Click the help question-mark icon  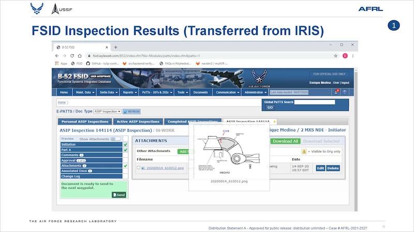point(345,92)
